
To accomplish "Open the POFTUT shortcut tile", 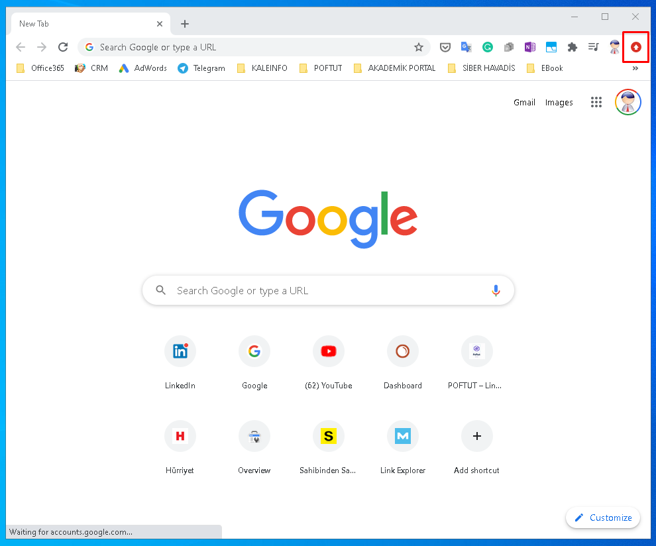I will [476, 362].
